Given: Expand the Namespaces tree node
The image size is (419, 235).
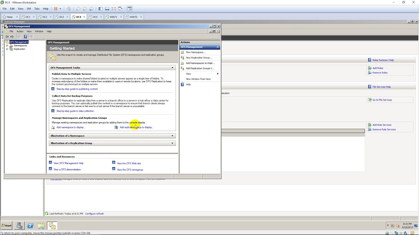Looking at the screenshot, I should coord(7,45).
